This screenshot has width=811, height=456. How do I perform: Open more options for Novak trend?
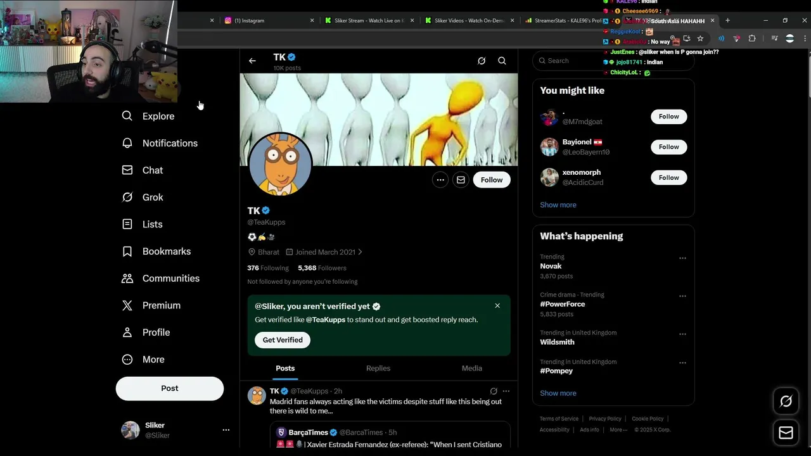tap(682, 258)
